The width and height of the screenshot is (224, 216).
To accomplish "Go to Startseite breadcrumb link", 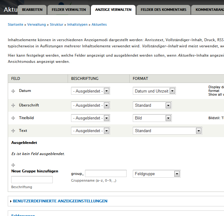I will pos(16,24).
